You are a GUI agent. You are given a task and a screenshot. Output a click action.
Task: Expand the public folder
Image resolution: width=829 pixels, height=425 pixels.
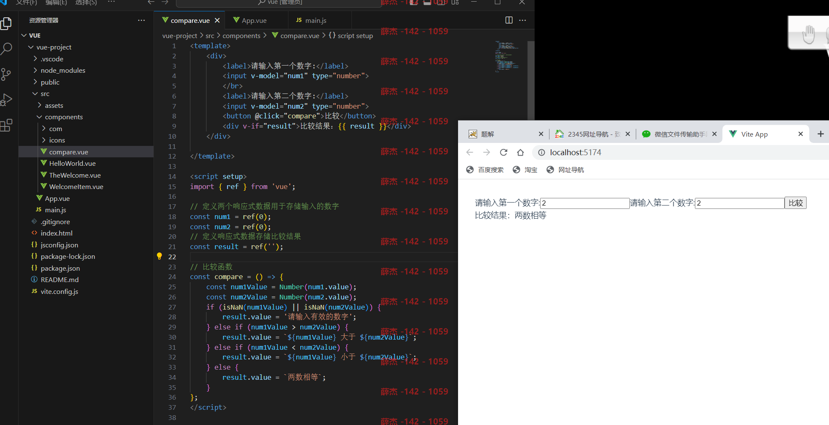(x=35, y=82)
